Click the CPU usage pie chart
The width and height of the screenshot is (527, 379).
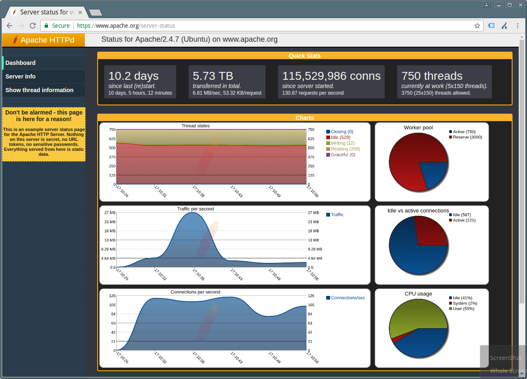tap(418, 328)
